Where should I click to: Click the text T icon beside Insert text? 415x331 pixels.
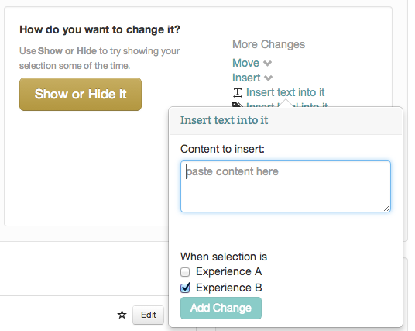[238, 92]
